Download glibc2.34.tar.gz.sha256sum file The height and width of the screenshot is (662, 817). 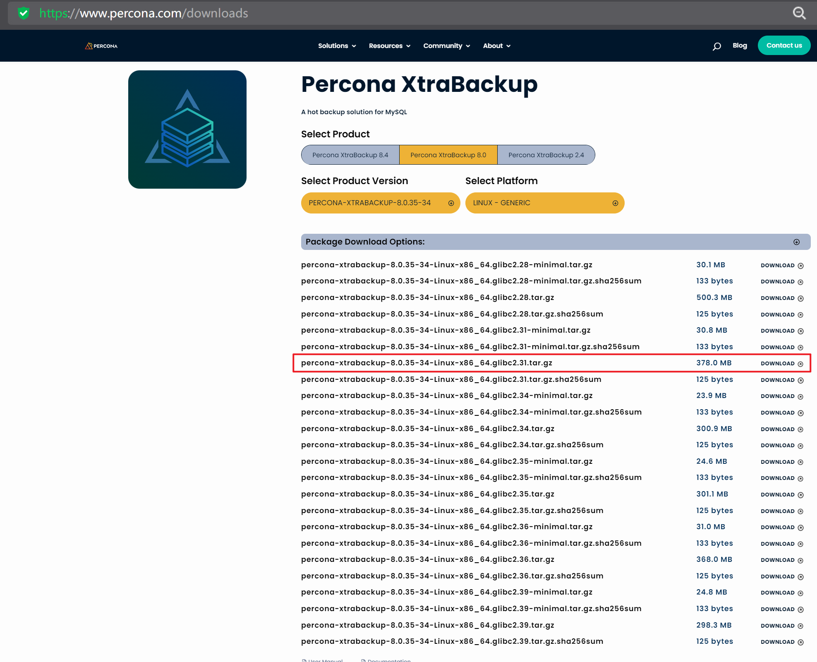coord(782,445)
